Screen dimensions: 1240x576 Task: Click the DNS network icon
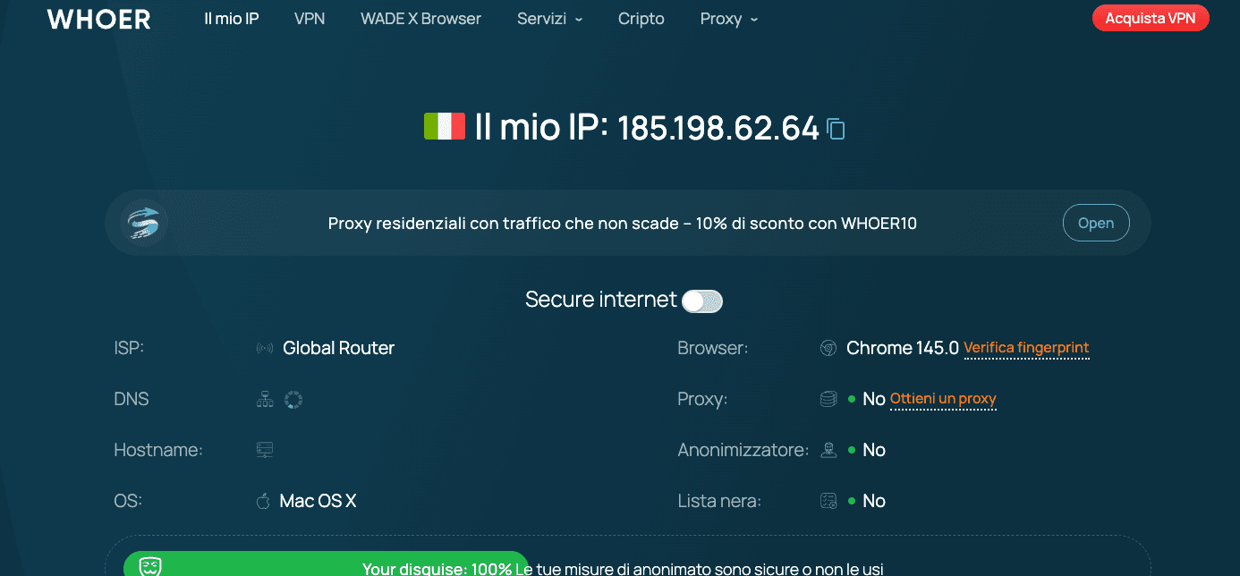tap(265, 399)
